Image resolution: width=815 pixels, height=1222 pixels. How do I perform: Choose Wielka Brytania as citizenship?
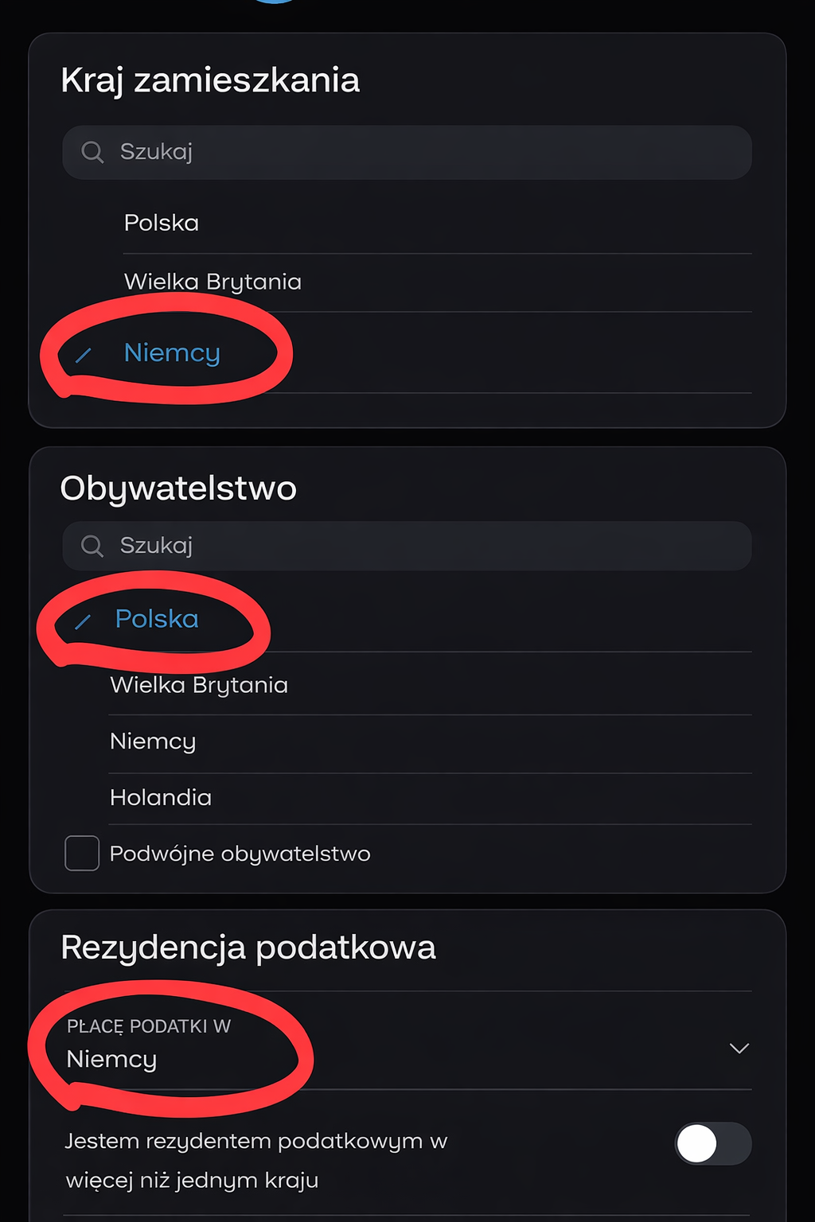(199, 685)
